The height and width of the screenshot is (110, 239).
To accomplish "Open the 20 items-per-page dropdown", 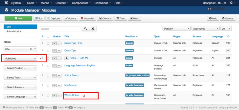I will coord(226,28).
